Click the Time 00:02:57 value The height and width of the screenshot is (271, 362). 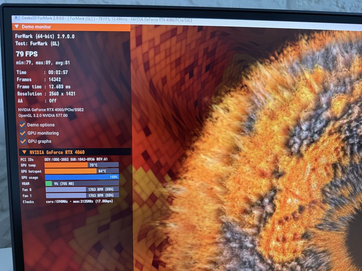[58, 72]
